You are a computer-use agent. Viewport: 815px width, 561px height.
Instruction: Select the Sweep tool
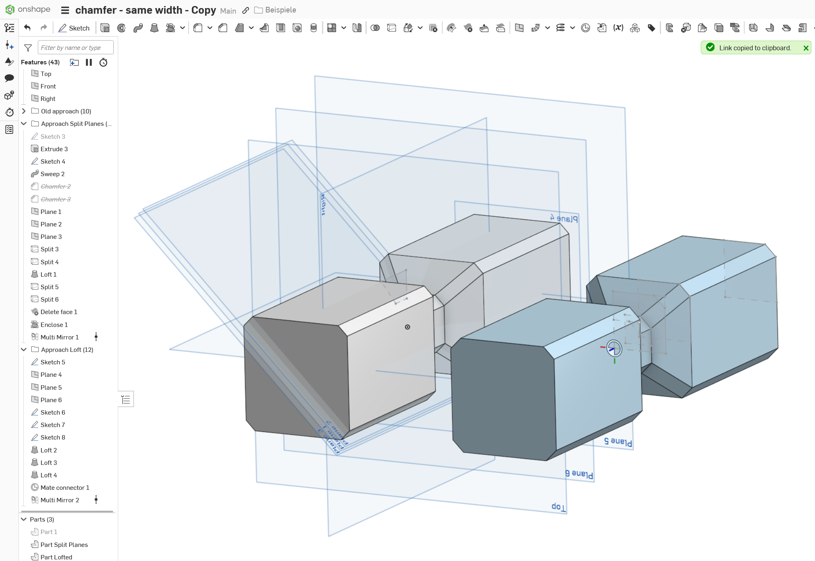tap(138, 28)
